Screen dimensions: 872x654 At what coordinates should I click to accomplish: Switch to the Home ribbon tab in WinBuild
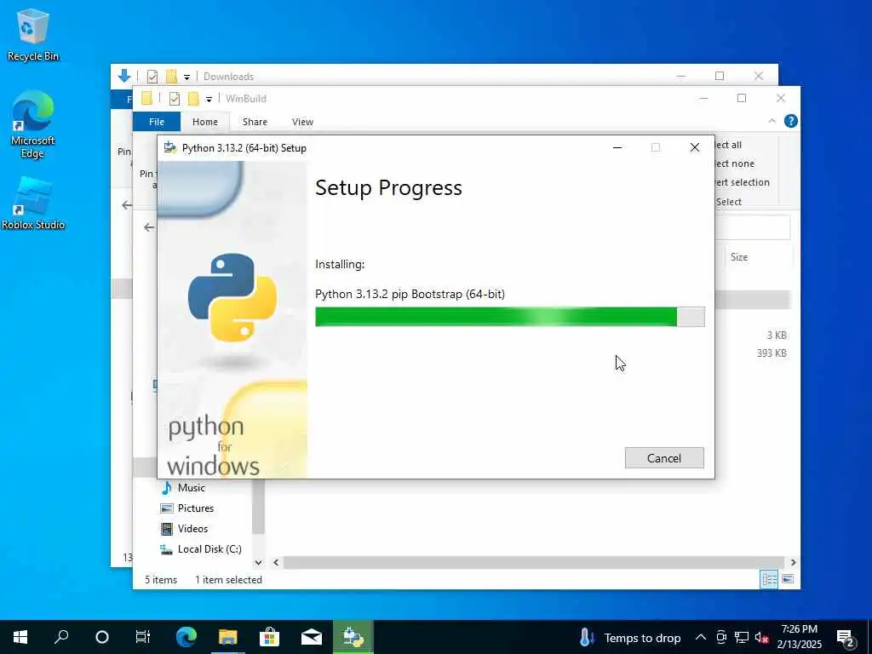tap(204, 121)
